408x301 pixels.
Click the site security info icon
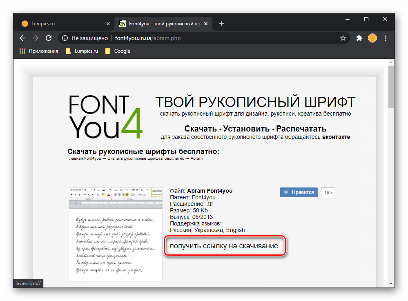tap(65, 38)
